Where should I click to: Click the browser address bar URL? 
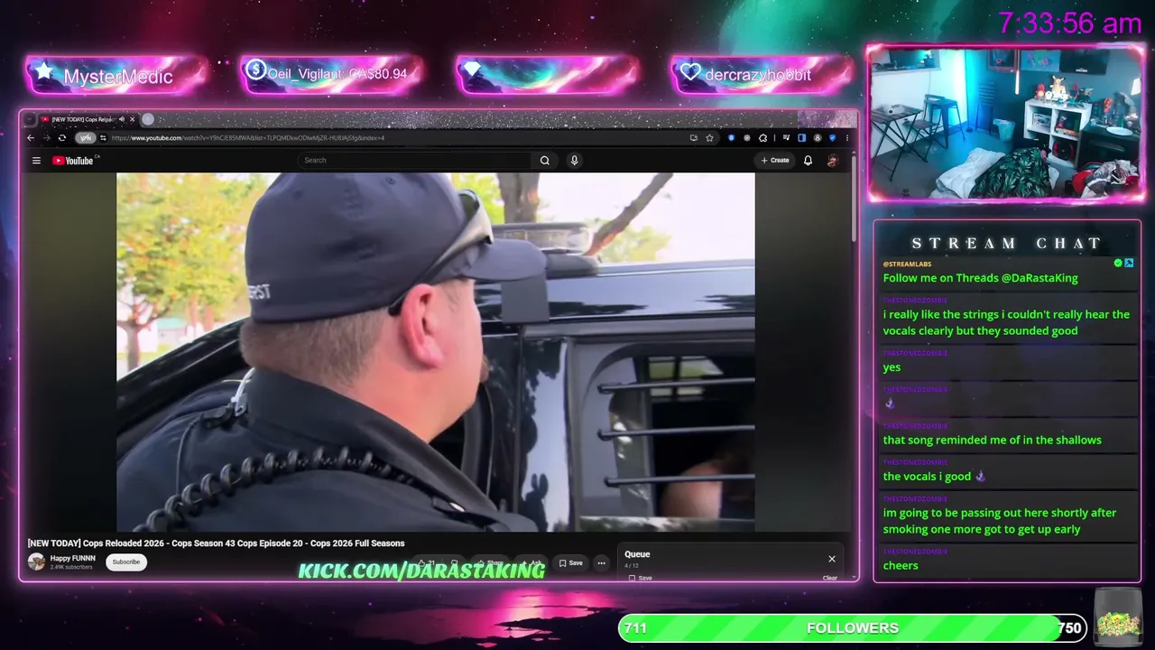(248, 138)
